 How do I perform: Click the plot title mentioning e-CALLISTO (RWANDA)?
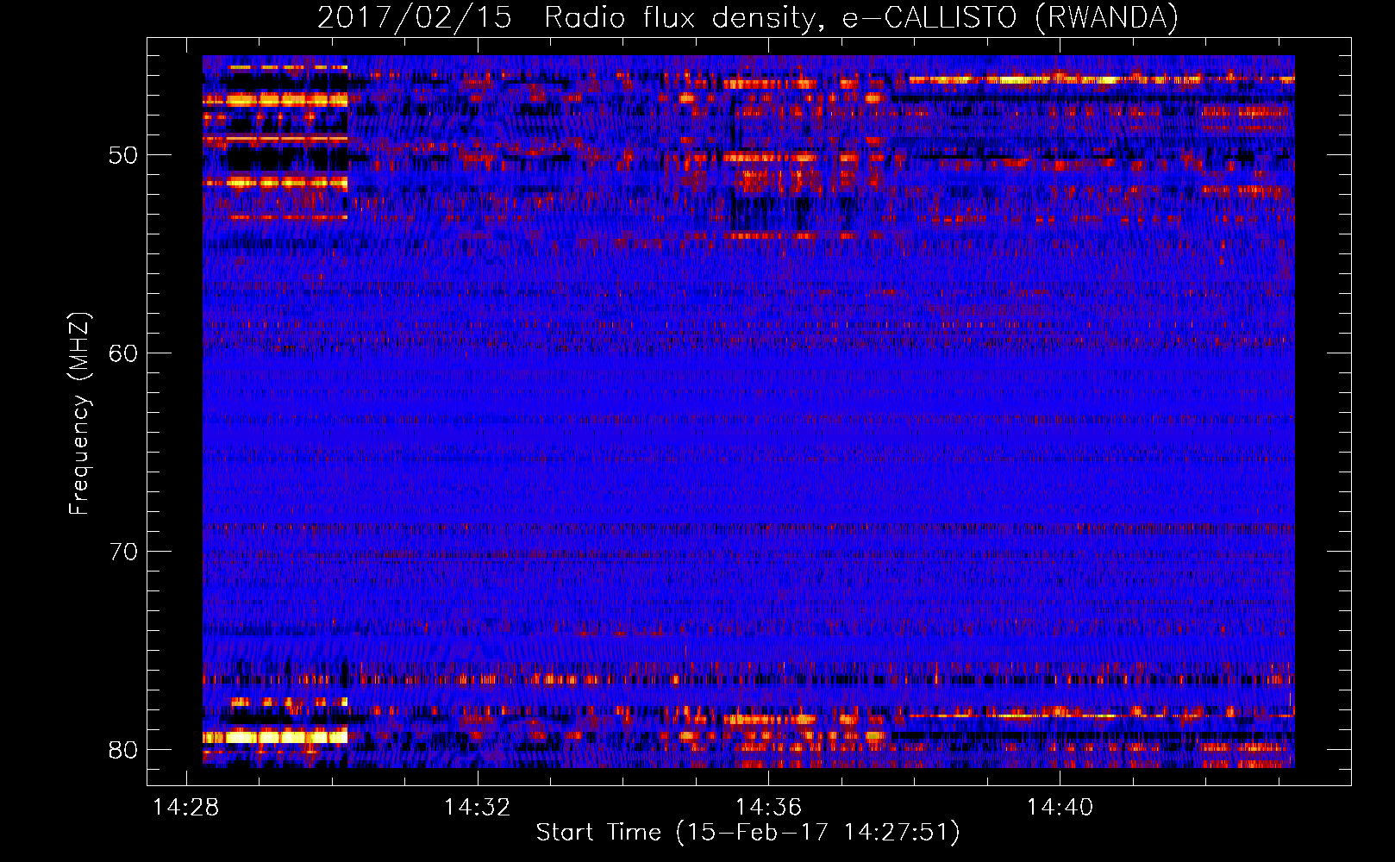748,17
